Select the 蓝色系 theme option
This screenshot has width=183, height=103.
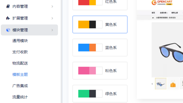(100, 48)
